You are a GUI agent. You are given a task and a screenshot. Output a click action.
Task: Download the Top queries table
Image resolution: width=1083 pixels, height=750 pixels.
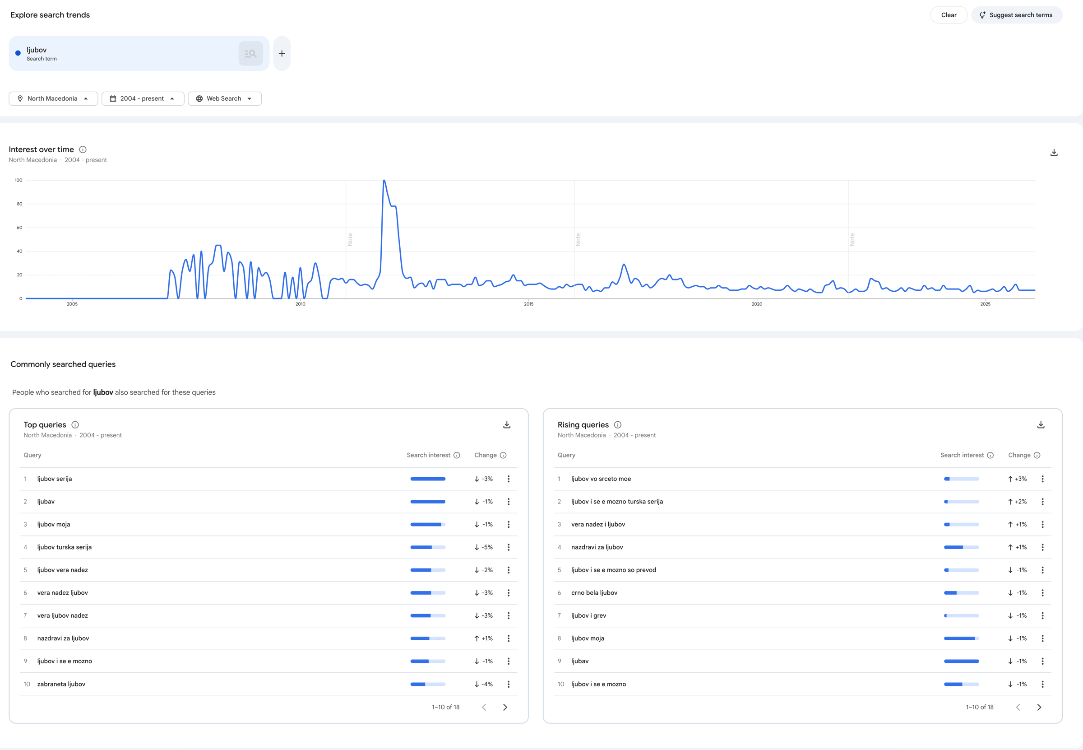coord(507,425)
